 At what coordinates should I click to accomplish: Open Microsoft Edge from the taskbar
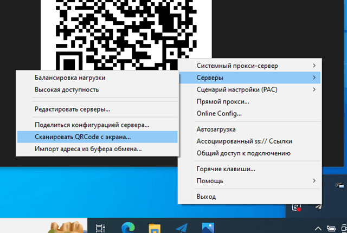pos(127,228)
